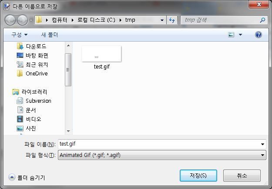Create a folder with 새 폴더
Image resolution: width=272 pixels, height=189 pixels.
point(50,35)
